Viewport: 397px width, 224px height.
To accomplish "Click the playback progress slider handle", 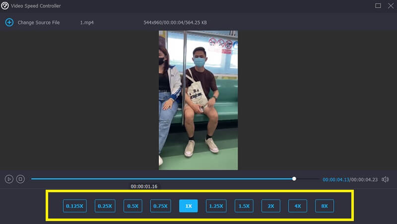I will pos(294,179).
